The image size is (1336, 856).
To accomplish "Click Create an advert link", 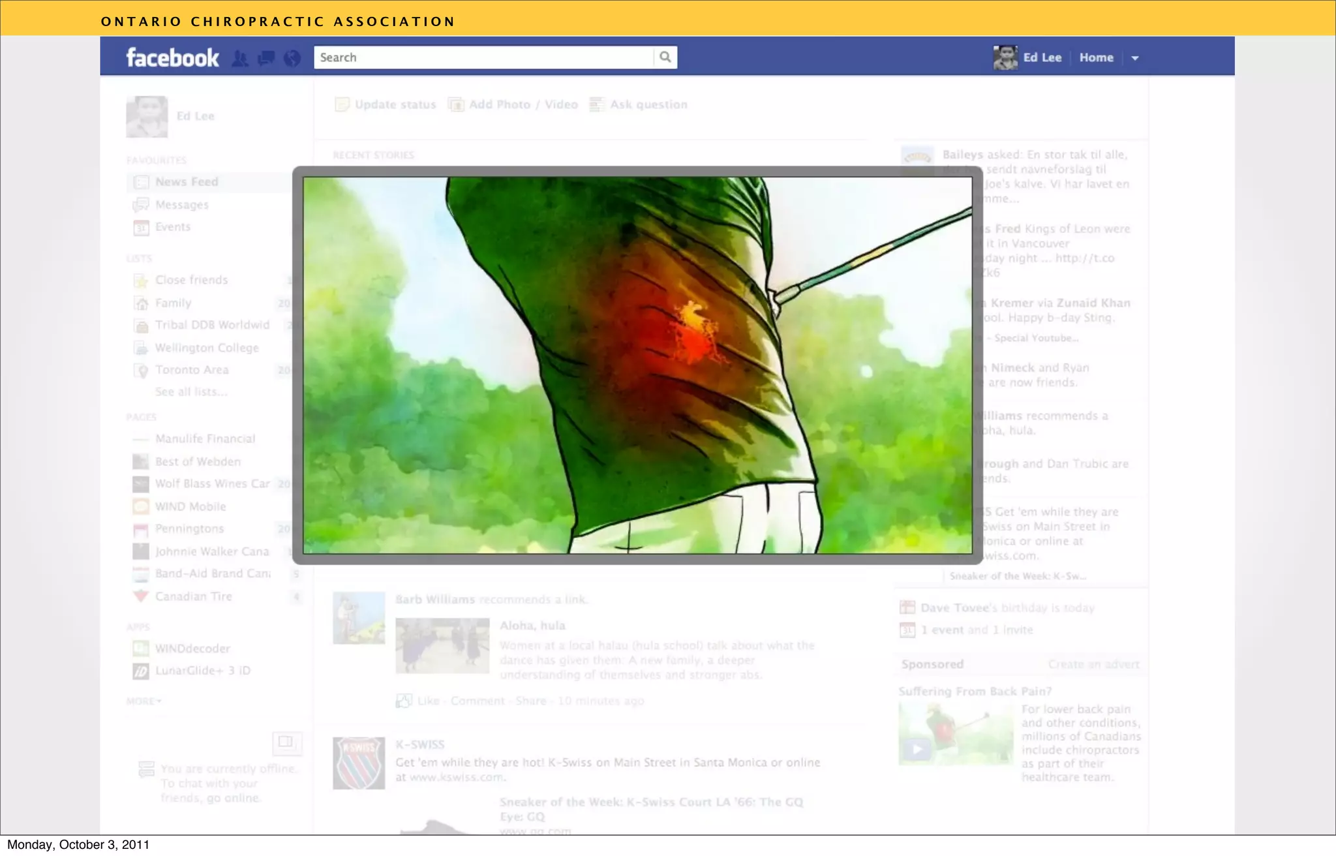I will click(x=1093, y=664).
